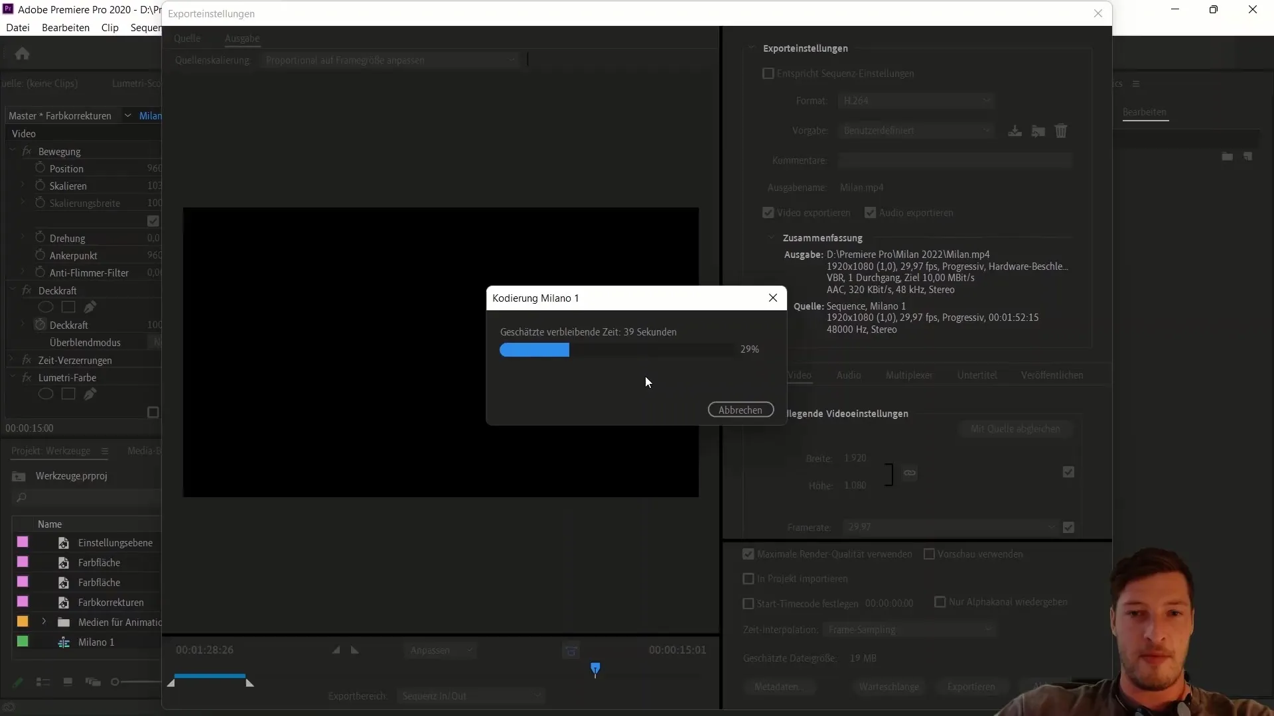Toggle Position keyframe stopwatch
1274x716 pixels.
coord(40,168)
